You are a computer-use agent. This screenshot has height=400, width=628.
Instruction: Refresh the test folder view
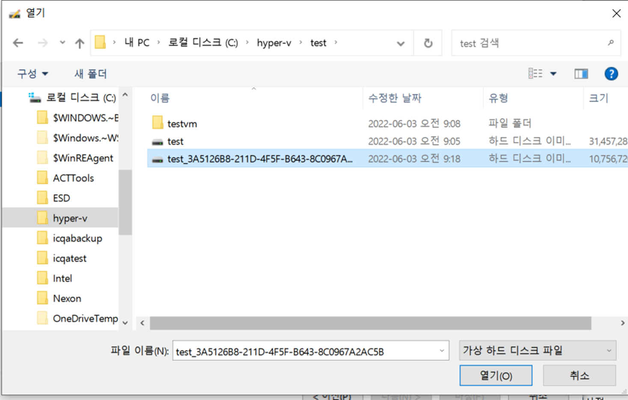pyautogui.click(x=428, y=43)
